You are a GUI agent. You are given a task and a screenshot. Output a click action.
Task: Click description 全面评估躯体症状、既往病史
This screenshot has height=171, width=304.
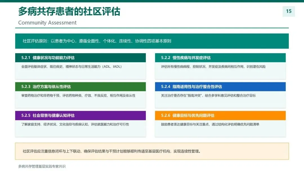click(71, 67)
